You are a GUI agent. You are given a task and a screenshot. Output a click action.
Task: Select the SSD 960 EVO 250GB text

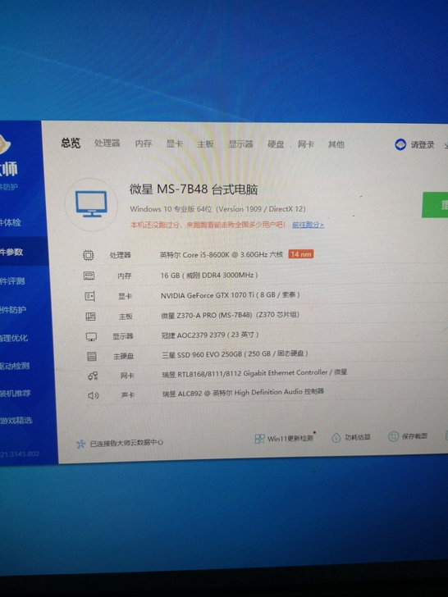pyautogui.click(x=235, y=354)
